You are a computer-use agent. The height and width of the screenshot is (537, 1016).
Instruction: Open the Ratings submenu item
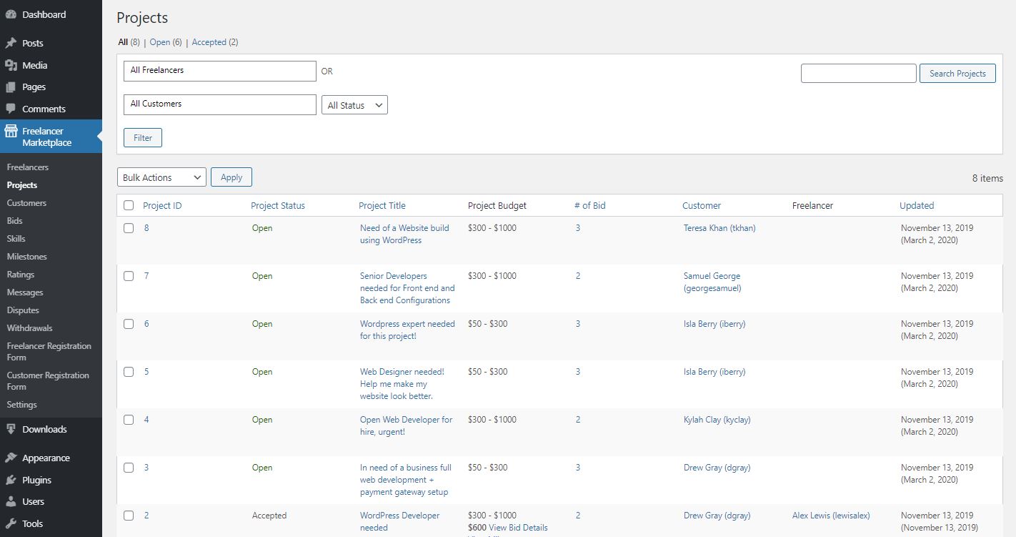21,275
